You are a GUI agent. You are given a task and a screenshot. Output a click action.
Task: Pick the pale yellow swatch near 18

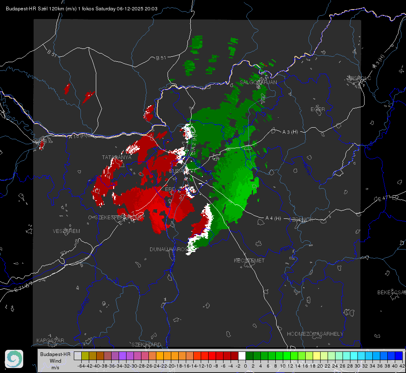317,356
